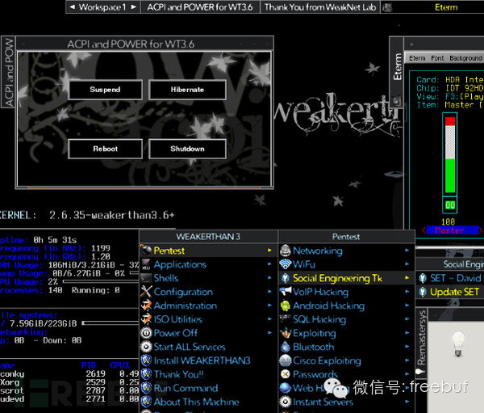Expand Pentest submenu arrow

269,251
